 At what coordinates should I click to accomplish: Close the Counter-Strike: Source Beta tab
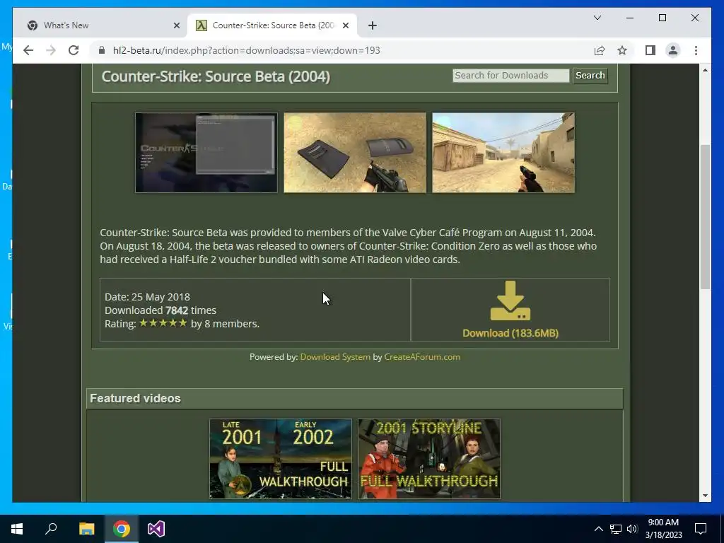345,25
